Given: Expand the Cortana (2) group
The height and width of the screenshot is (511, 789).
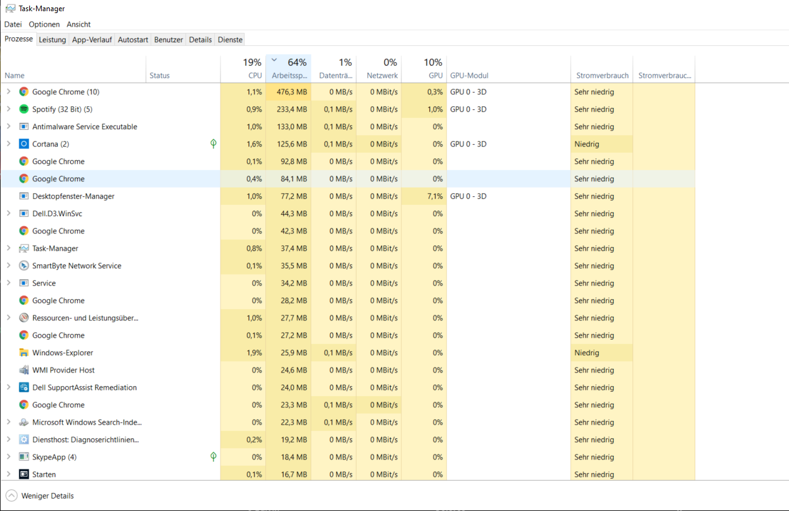Looking at the screenshot, I should [x=8, y=144].
